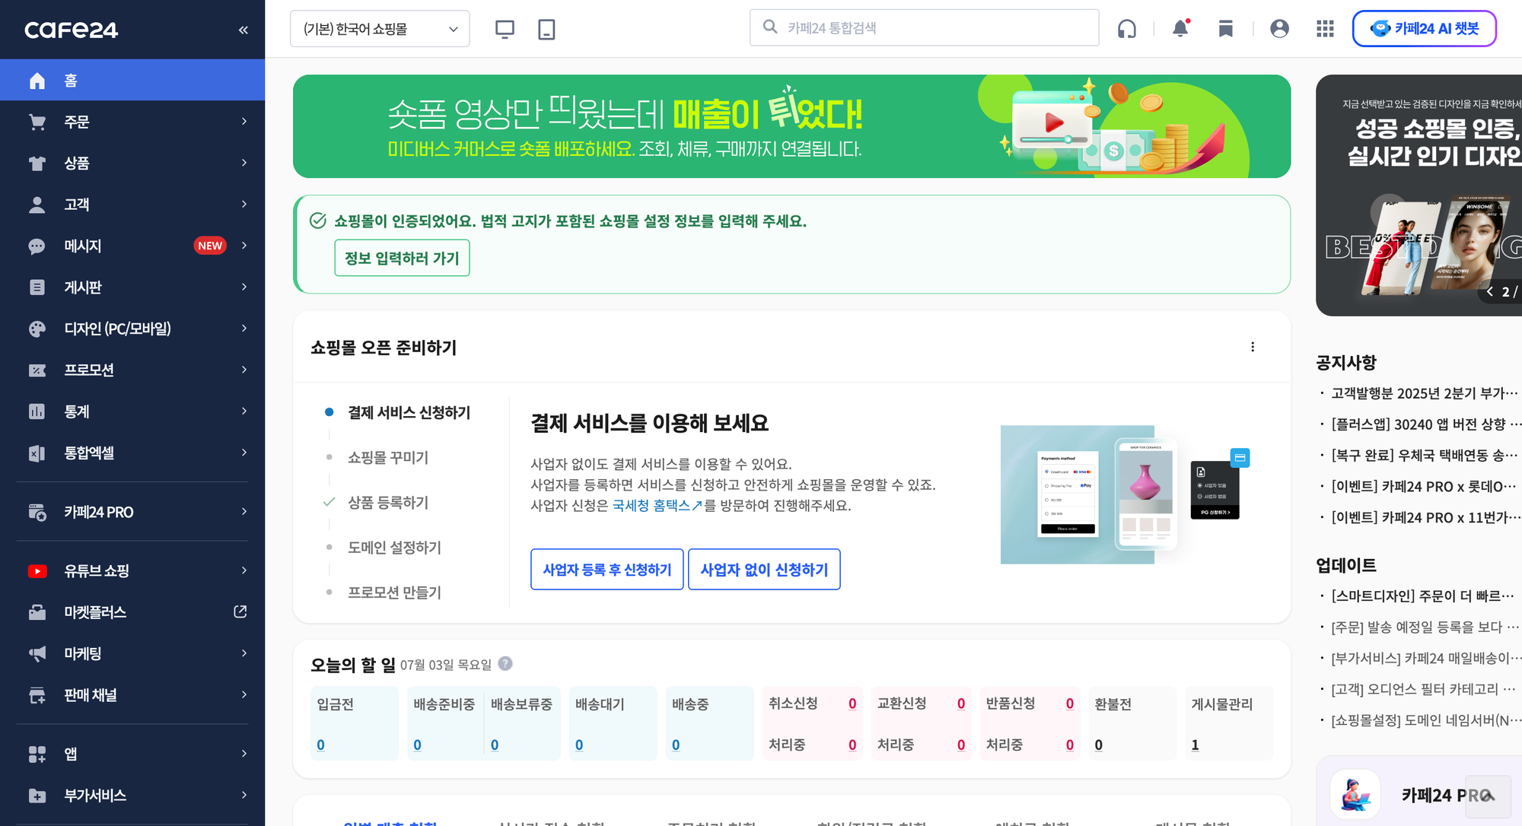1522x826 pixels.
Task: Open the 배송준비중 count tile
Action: tap(444, 723)
